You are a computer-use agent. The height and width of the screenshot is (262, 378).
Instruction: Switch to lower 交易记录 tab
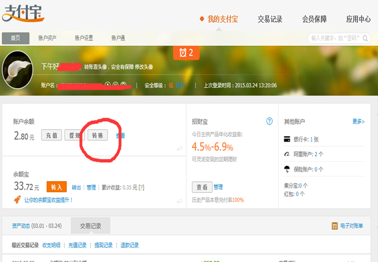click(x=90, y=226)
